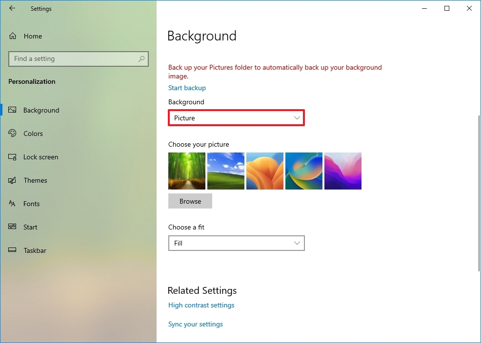Click the back arrow icon in Settings

pos(12,8)
